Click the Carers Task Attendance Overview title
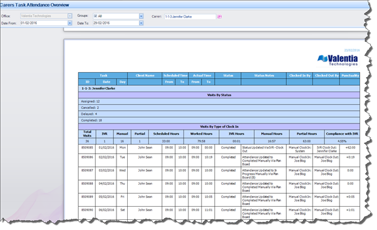Screen dimensions: 377x230 34,5
